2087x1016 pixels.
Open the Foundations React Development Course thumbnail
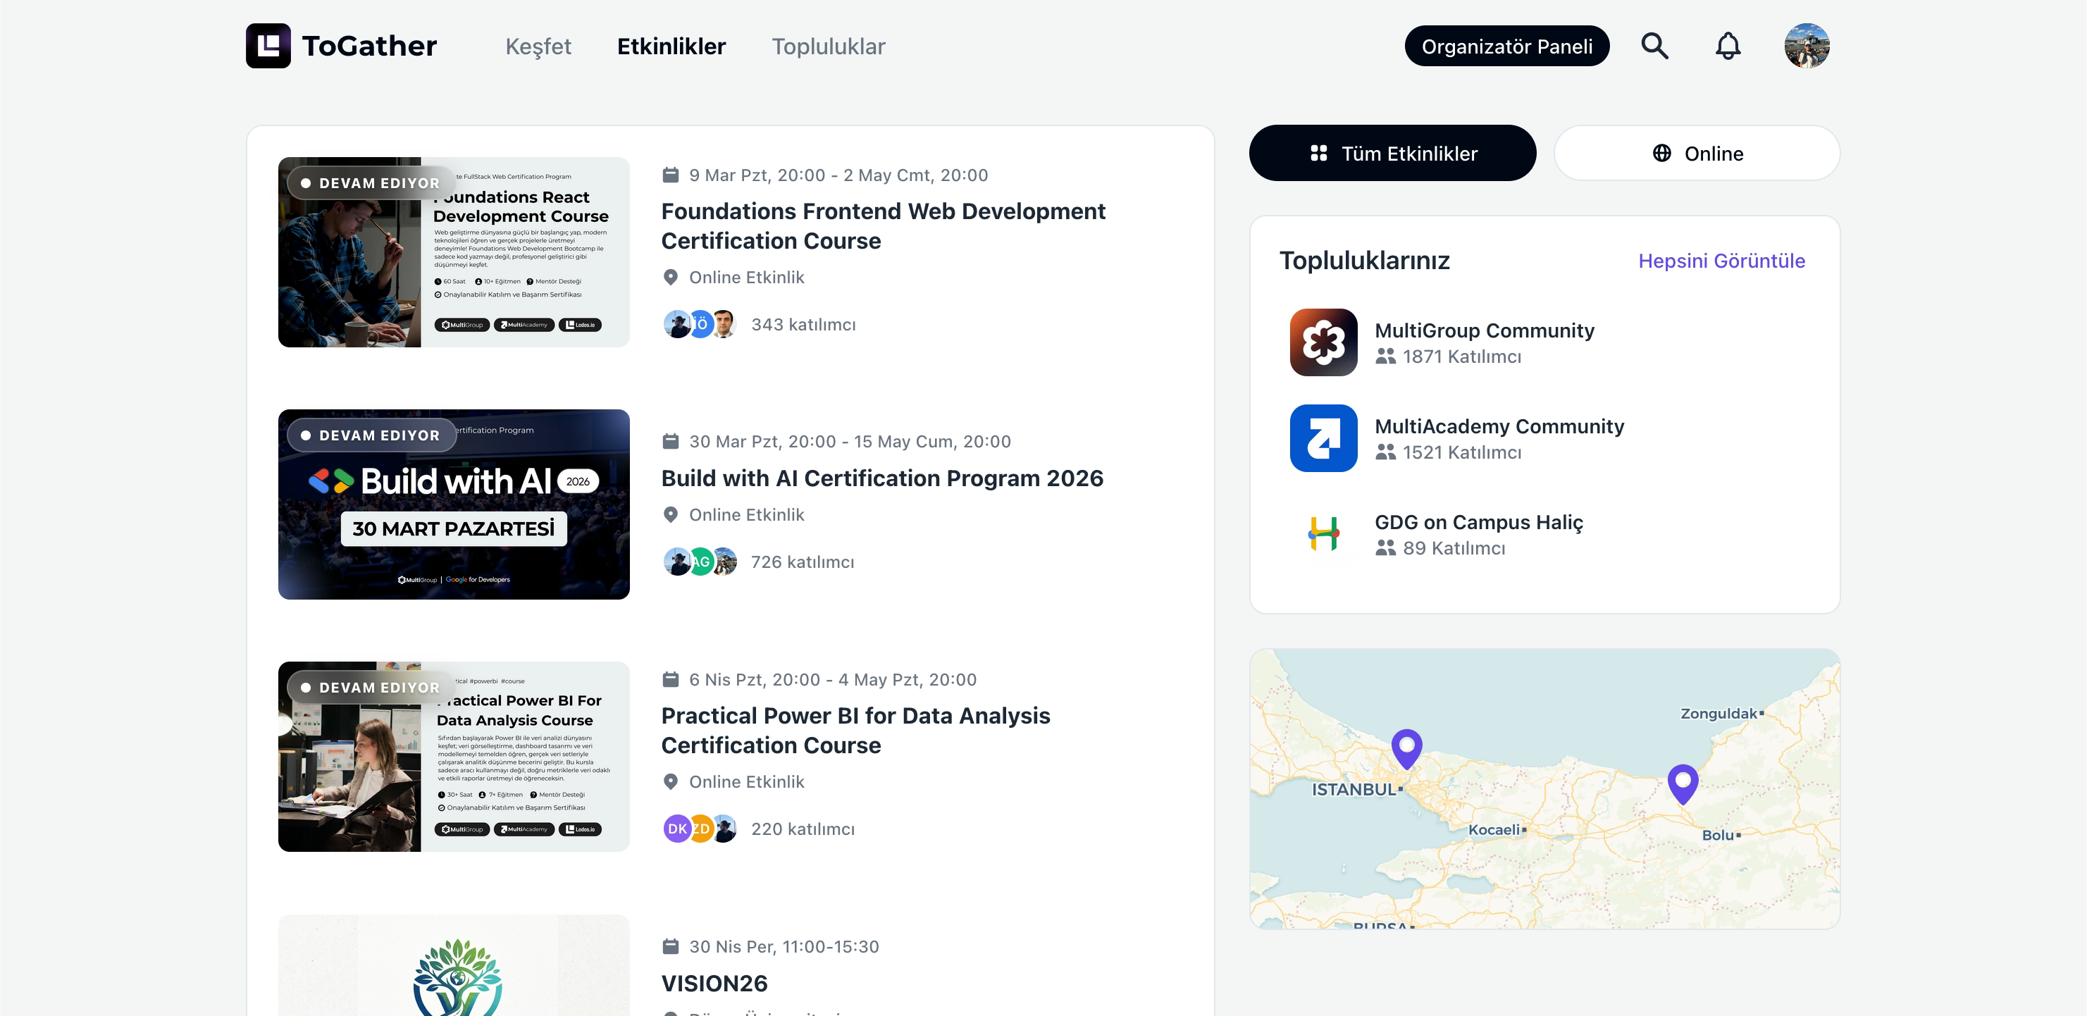tap(454, 252)
